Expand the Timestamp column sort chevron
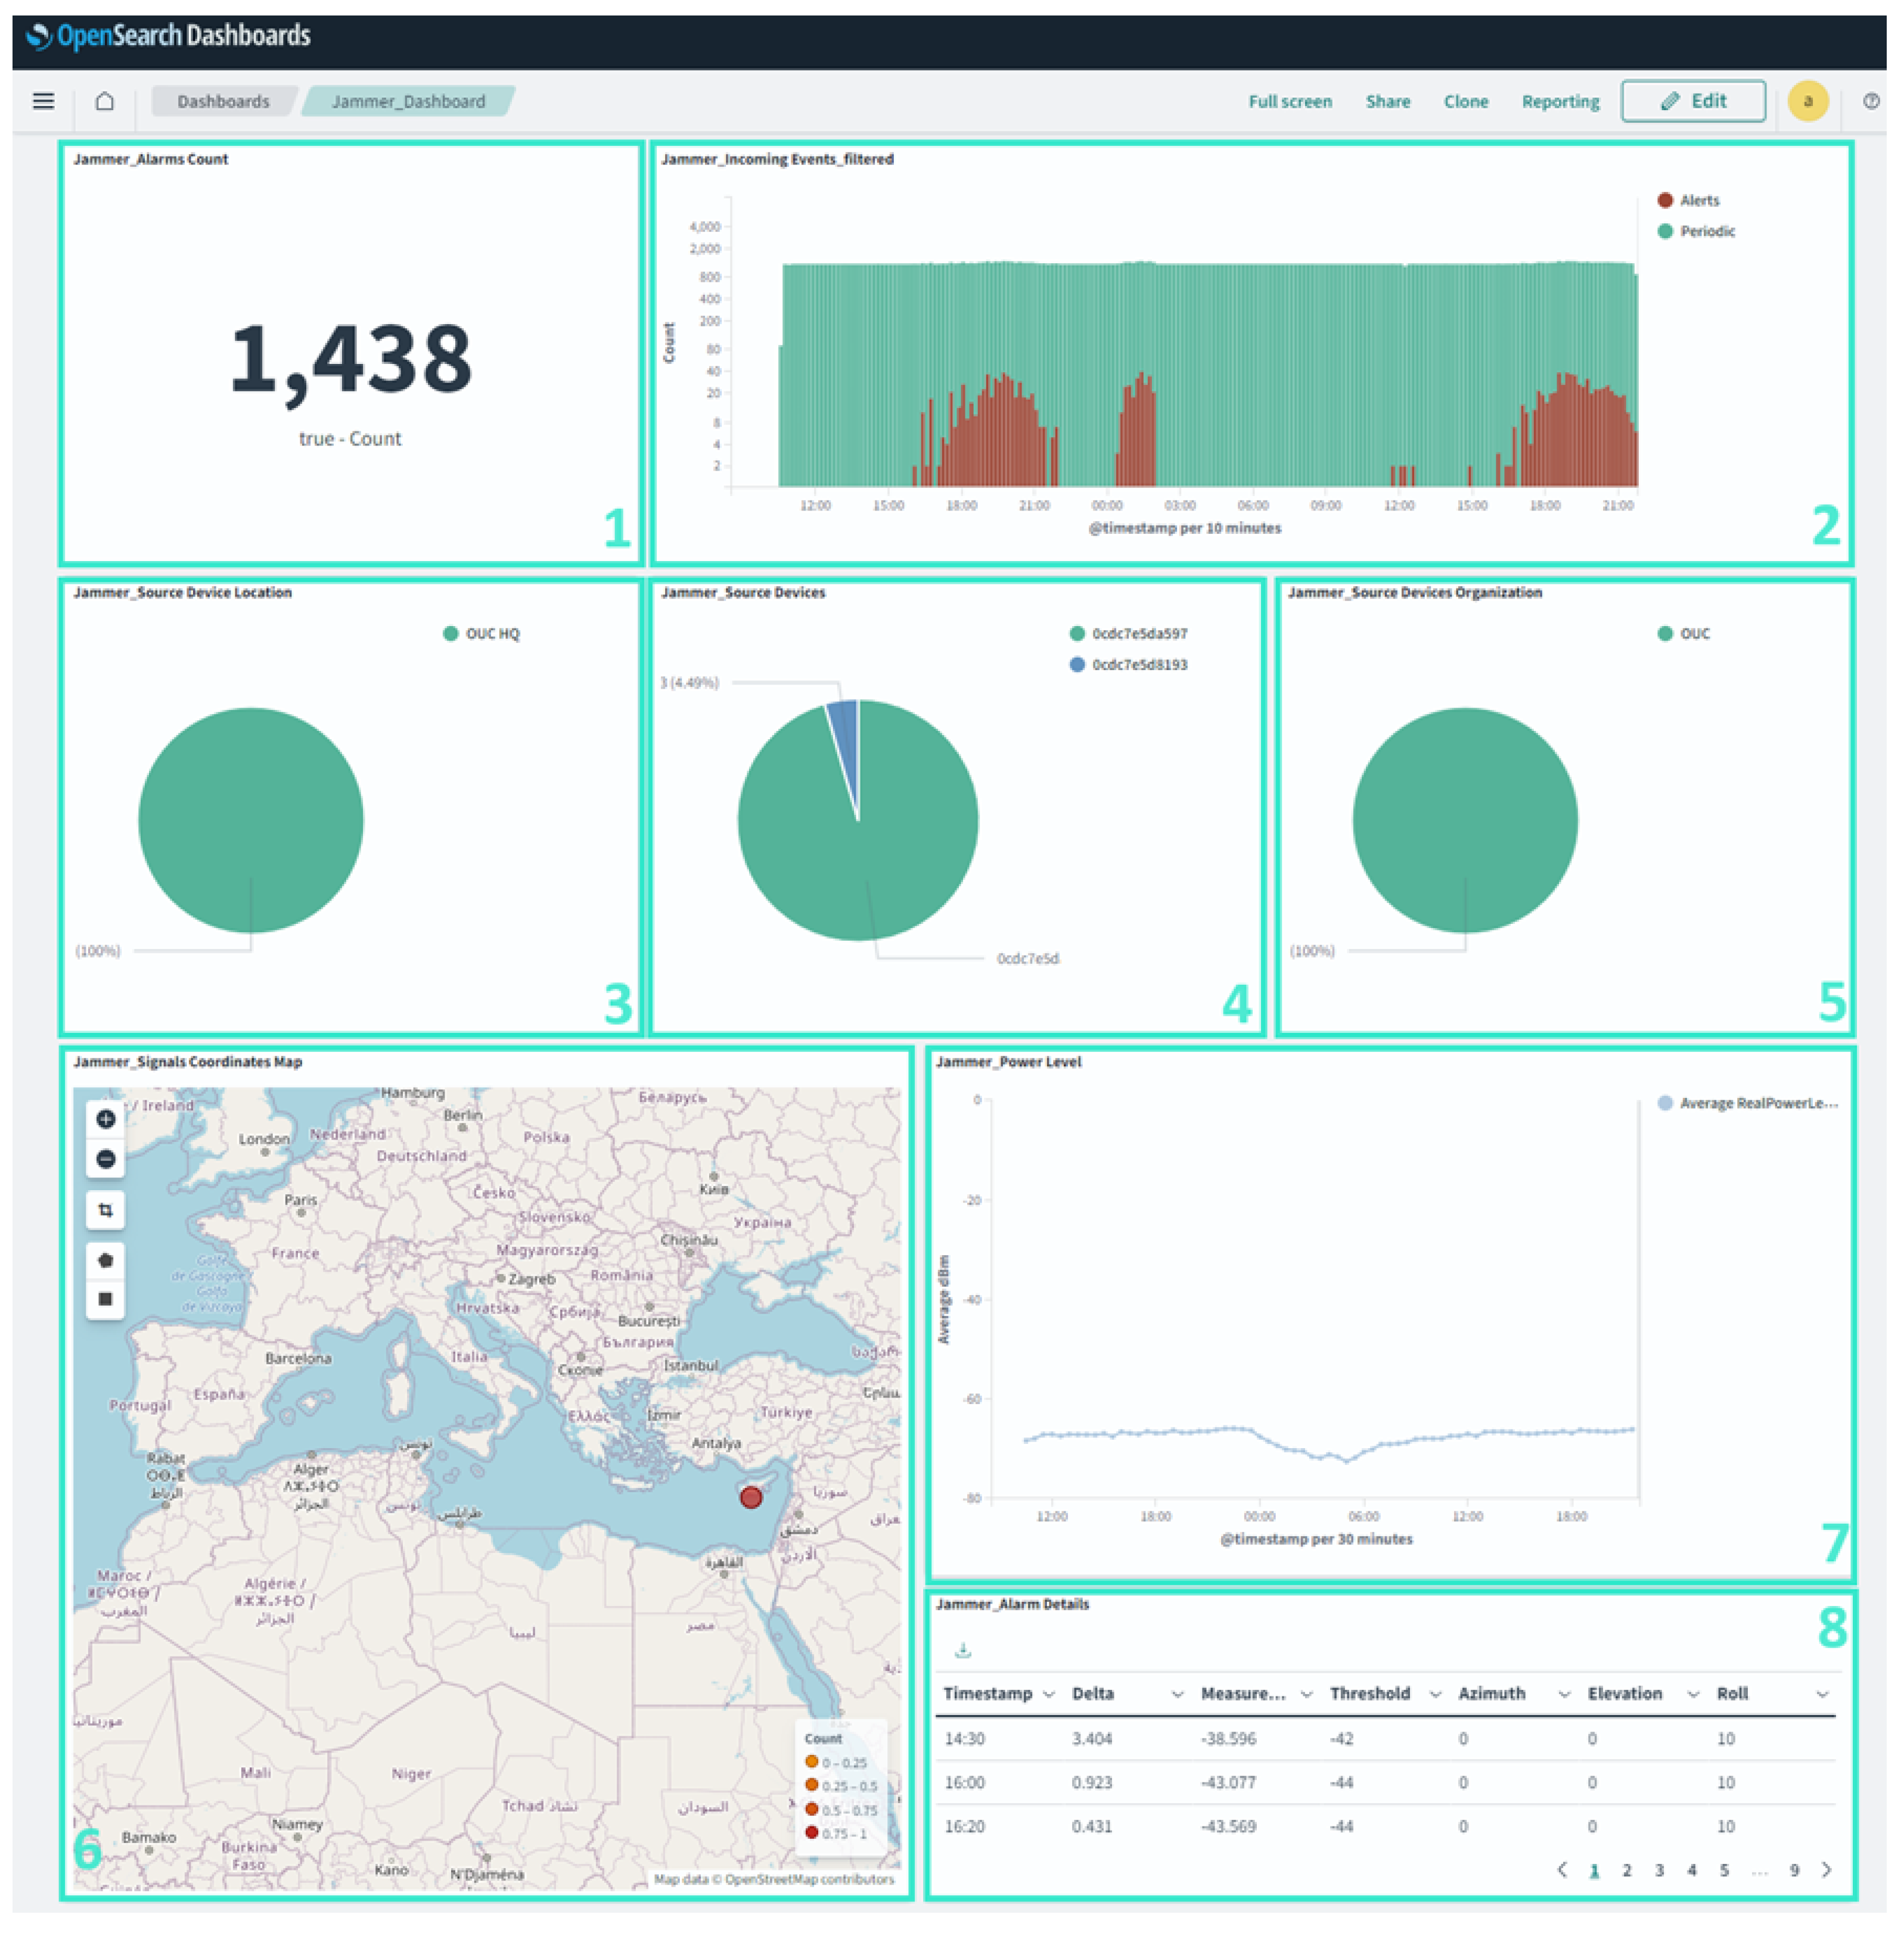The image size is (1904, 1933). pos(1048,1694)
